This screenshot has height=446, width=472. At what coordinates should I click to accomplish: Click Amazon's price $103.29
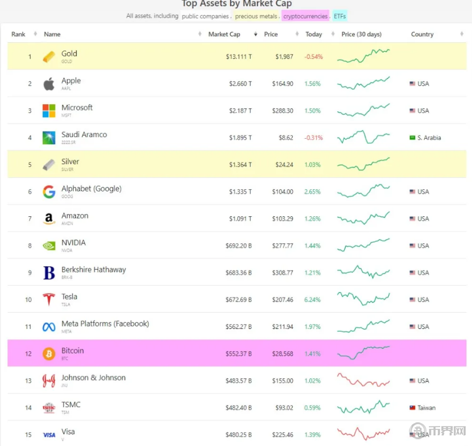pos(283,219)
